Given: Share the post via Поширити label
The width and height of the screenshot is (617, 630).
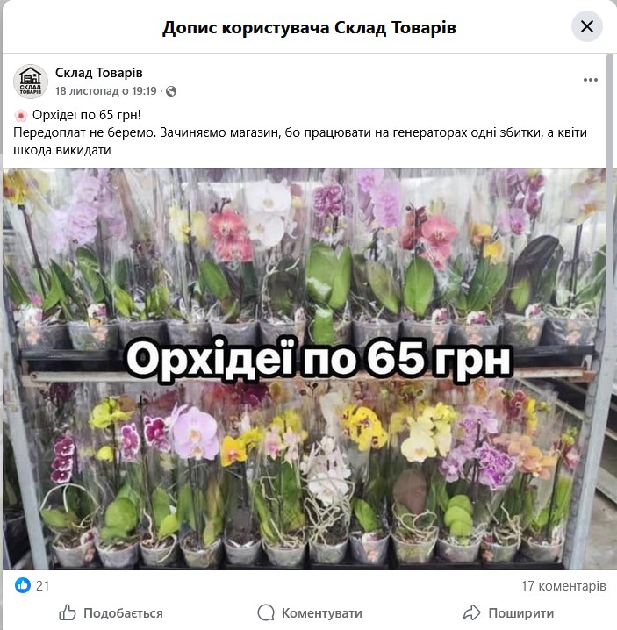Looking at the screenshot, I should pyautogui.click(x=521, y=613).
